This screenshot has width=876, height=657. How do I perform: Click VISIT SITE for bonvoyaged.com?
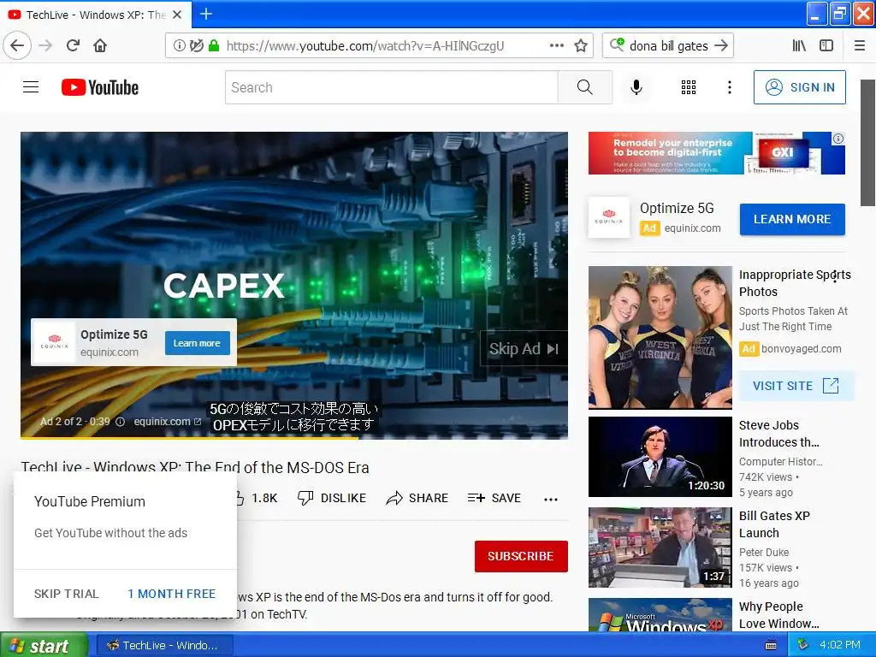coord(796,386)
